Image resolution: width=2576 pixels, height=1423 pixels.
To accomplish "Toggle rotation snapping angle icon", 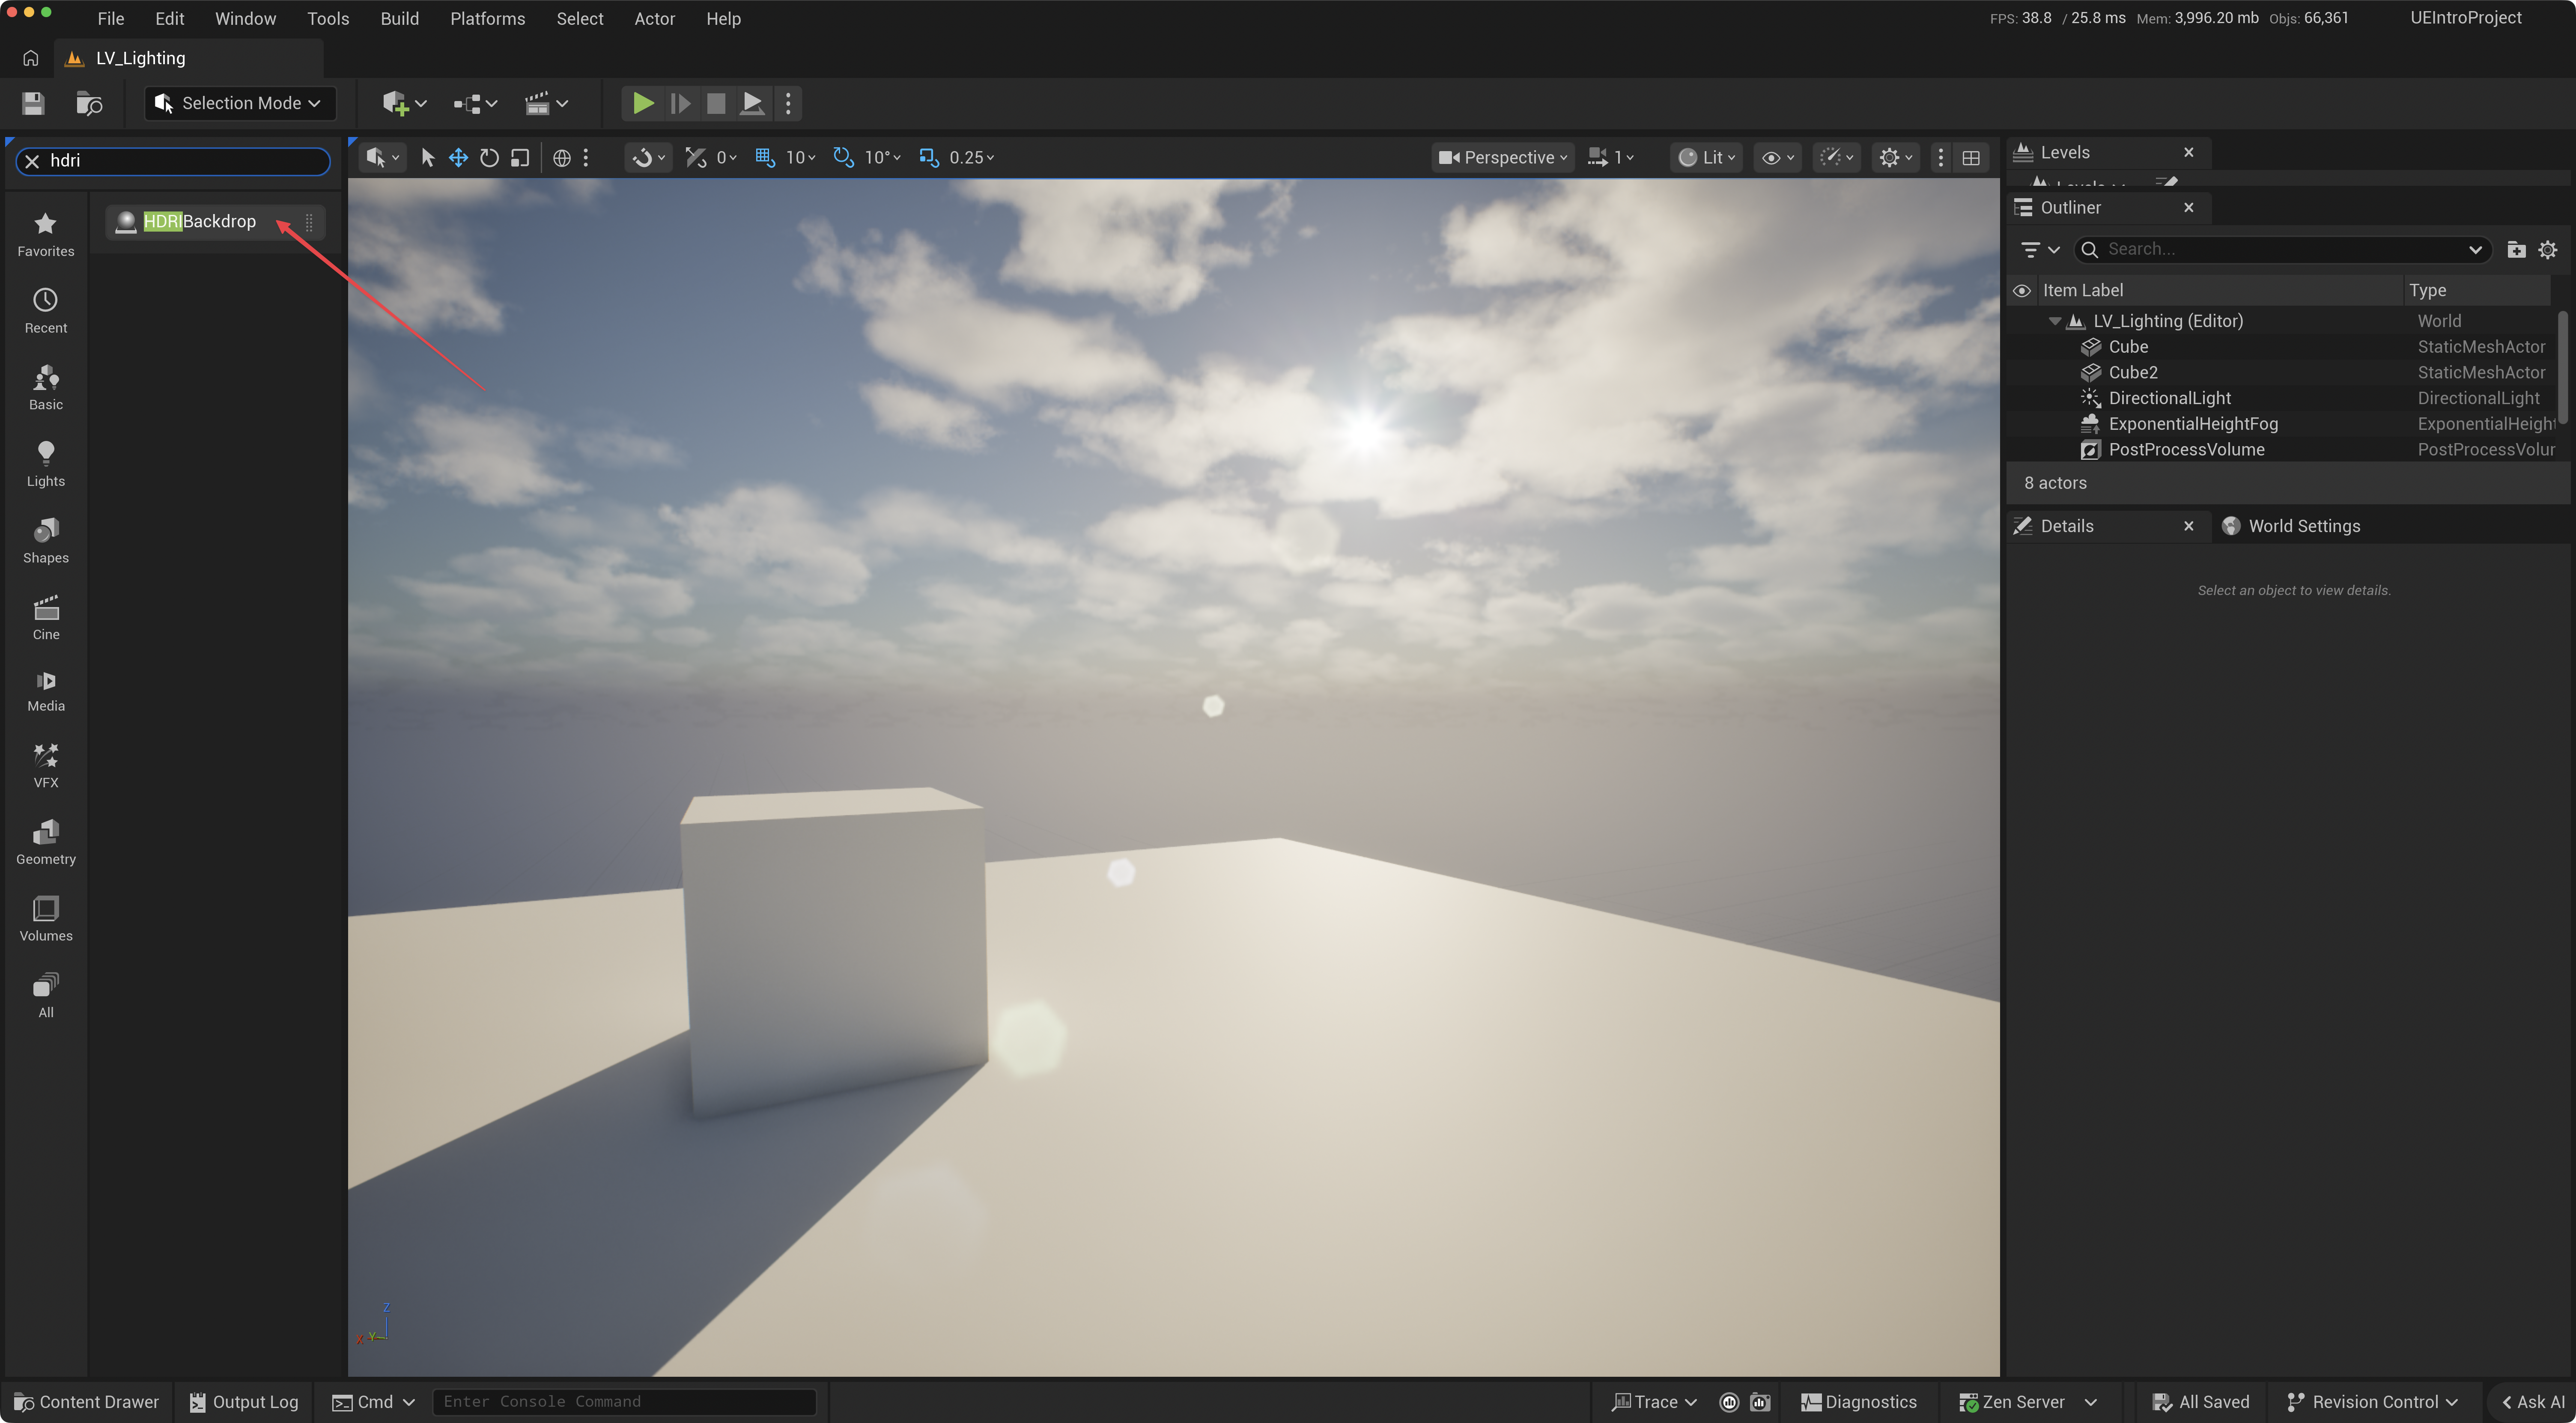I will pyautogui.click(x=844, y=158).
